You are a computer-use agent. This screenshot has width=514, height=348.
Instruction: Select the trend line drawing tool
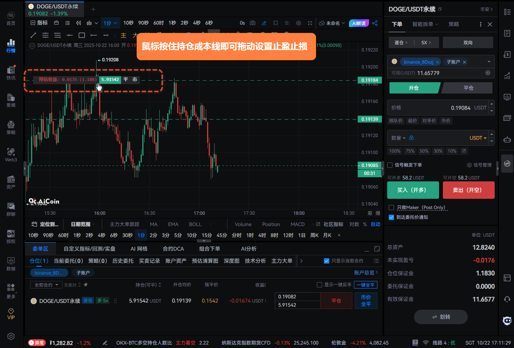click(33, 35)
